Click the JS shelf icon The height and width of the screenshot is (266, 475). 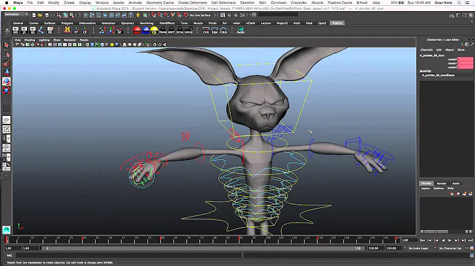click(x=24, y=30)
